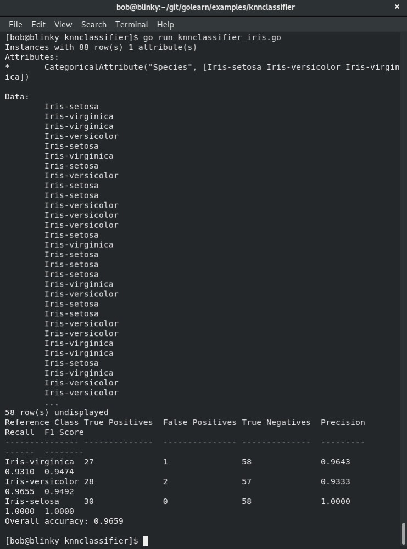
Task: Open the Terminal menu
Action: [x=132, y=25]
